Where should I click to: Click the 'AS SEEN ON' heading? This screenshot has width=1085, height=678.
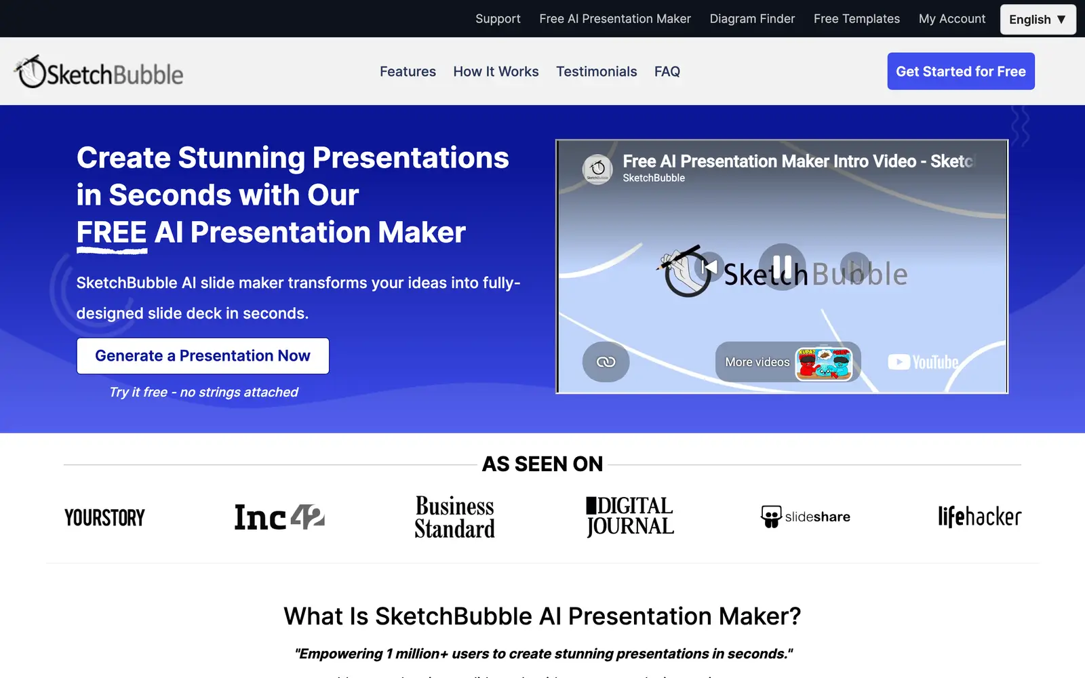(542, 464)
